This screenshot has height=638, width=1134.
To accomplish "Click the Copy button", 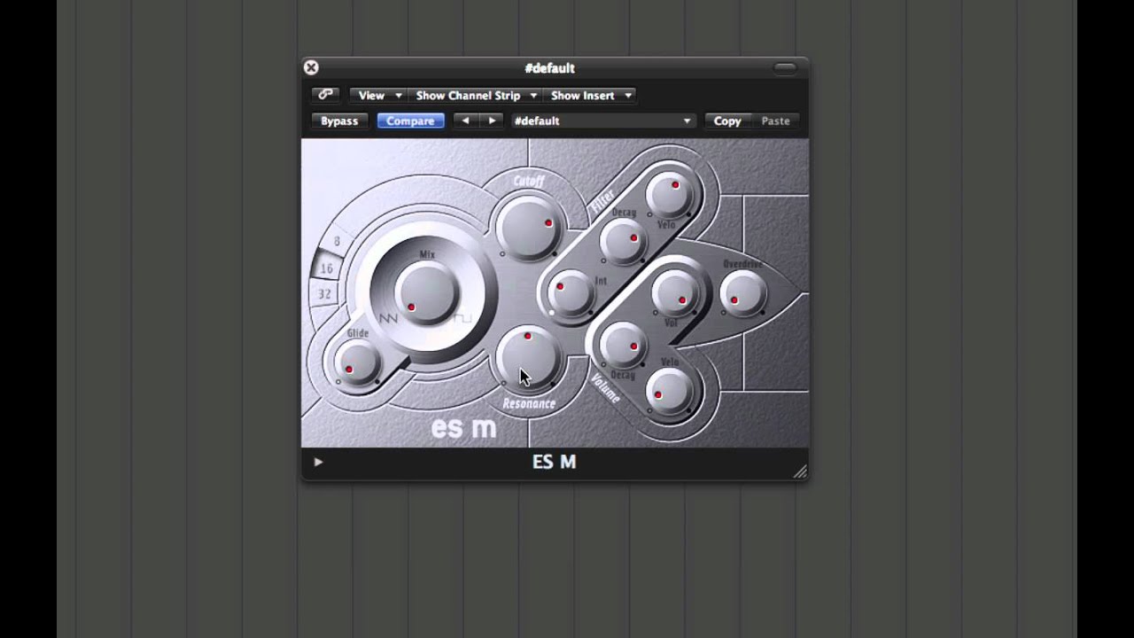I will coord(727,121).
